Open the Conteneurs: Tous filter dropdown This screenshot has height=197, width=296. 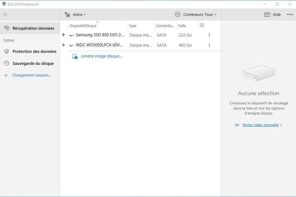point(200,14)
